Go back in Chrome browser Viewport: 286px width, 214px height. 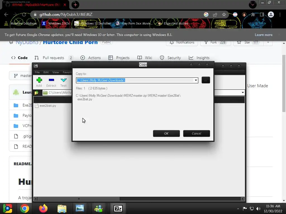pos(6,14)
